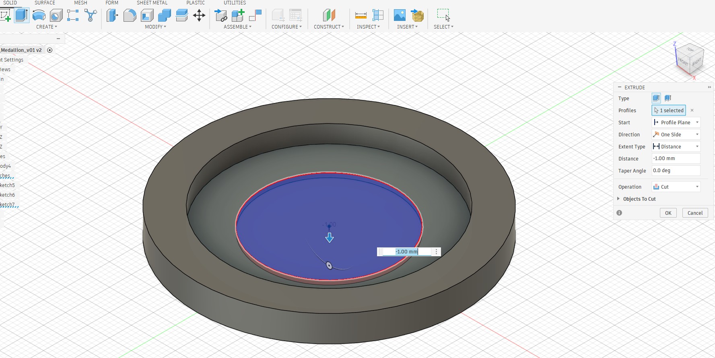This screenshot has width=715, height=358.
Task: Open the Surface tab
Action: tap(45, 3)
